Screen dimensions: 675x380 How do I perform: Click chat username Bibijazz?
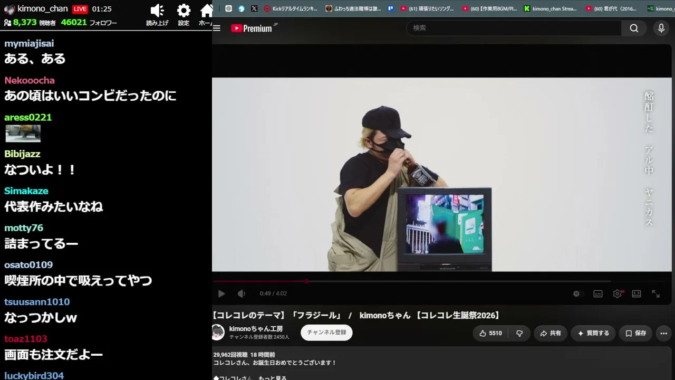tap(22, 154)
